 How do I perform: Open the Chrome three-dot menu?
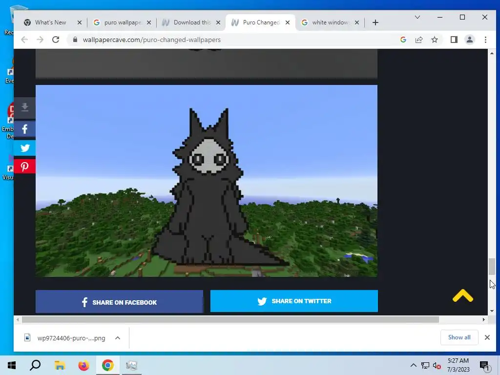click(485, 40)
